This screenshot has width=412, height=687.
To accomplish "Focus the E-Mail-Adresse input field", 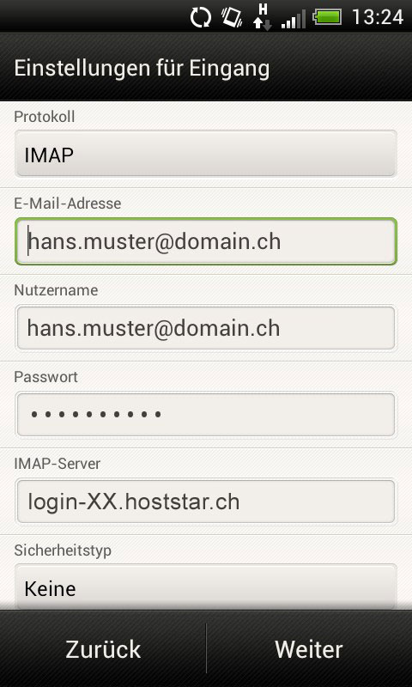I will click(206, 241).
